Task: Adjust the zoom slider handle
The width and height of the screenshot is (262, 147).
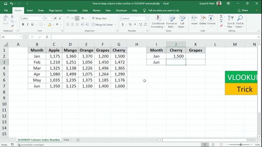Action: point(241,145)
